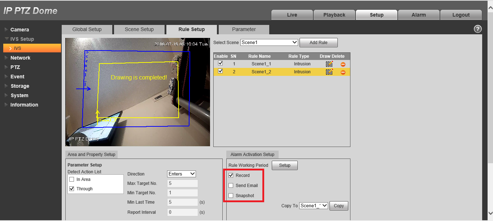This screenshot has width=493, height=221.
Task: Open the Setup top tab
Action: coord(376,15)
